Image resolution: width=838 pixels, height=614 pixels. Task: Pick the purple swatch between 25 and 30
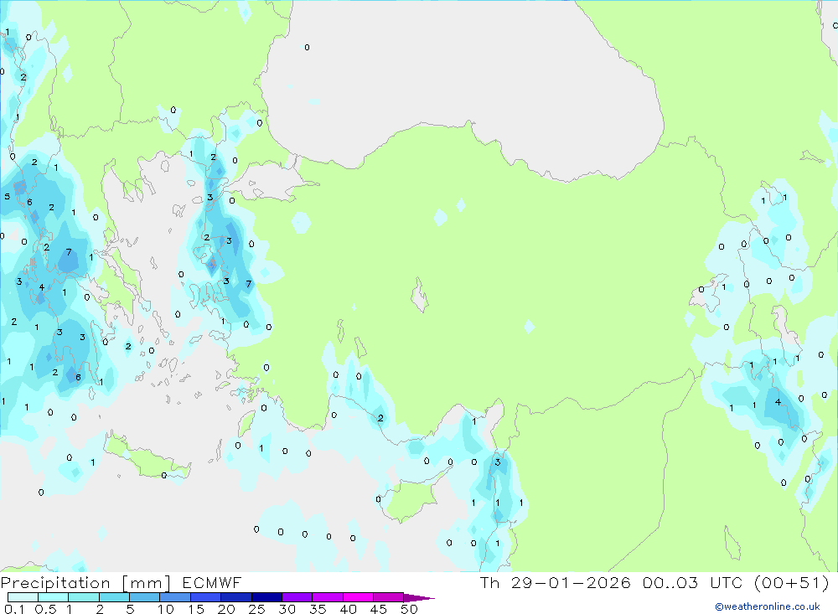(x=266, y=597)
